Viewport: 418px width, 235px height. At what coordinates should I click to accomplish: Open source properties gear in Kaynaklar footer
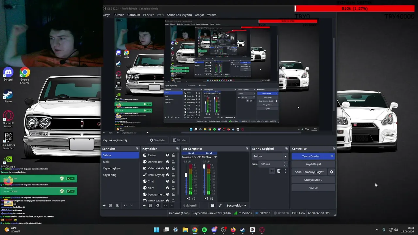point(158,205)
